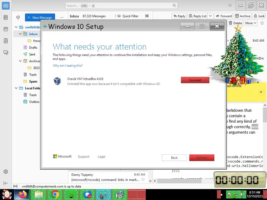The image size is (267, 200).
Task: Click the Back button in Setup
Action: (x=174, y=158)
